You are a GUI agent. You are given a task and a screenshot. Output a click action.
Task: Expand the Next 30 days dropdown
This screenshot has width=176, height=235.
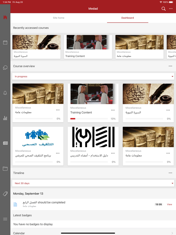pyautogui.click(x=93, y=183)
